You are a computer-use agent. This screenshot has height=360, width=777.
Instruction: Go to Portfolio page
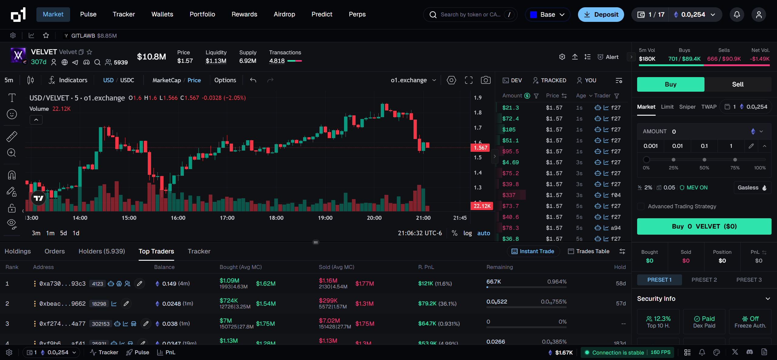click(x=202, y=14)
